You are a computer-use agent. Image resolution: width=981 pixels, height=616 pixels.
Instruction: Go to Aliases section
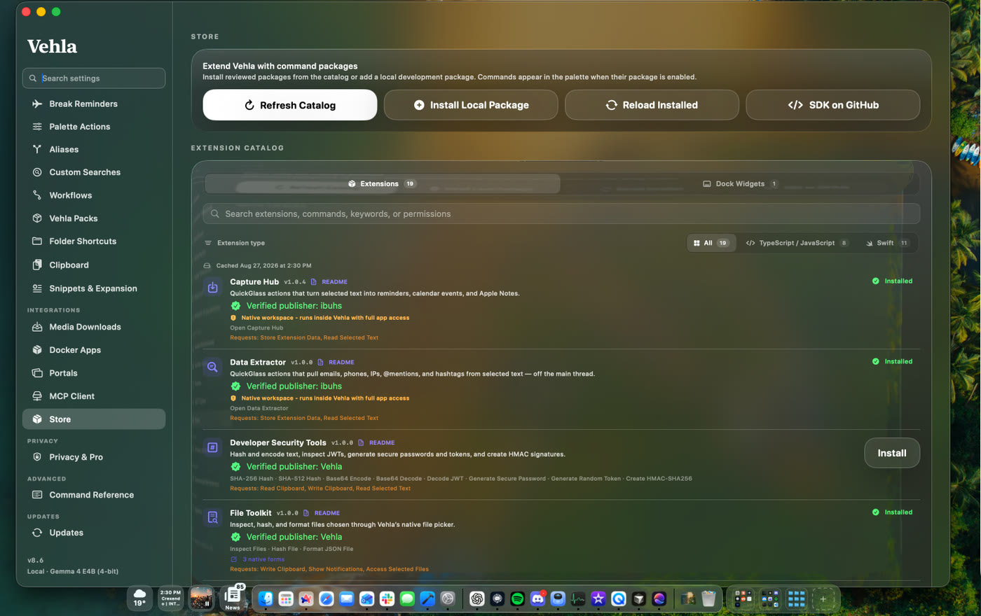pos(94,149)
